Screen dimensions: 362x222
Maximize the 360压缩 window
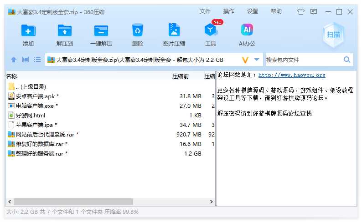pos(339,12)
